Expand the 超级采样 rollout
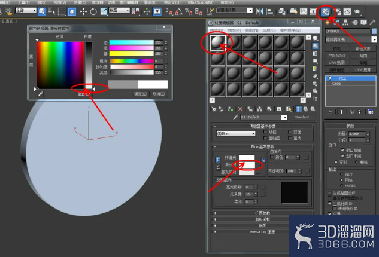The height and width of the screenshot is (257, 379). [262, 219]
